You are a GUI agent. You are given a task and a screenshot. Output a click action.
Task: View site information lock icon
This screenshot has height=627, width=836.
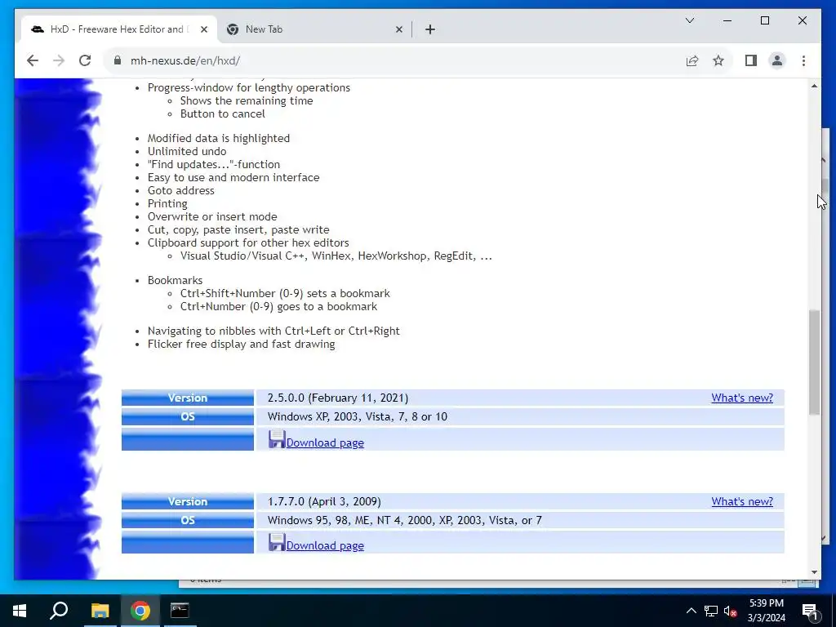[118, 60]
